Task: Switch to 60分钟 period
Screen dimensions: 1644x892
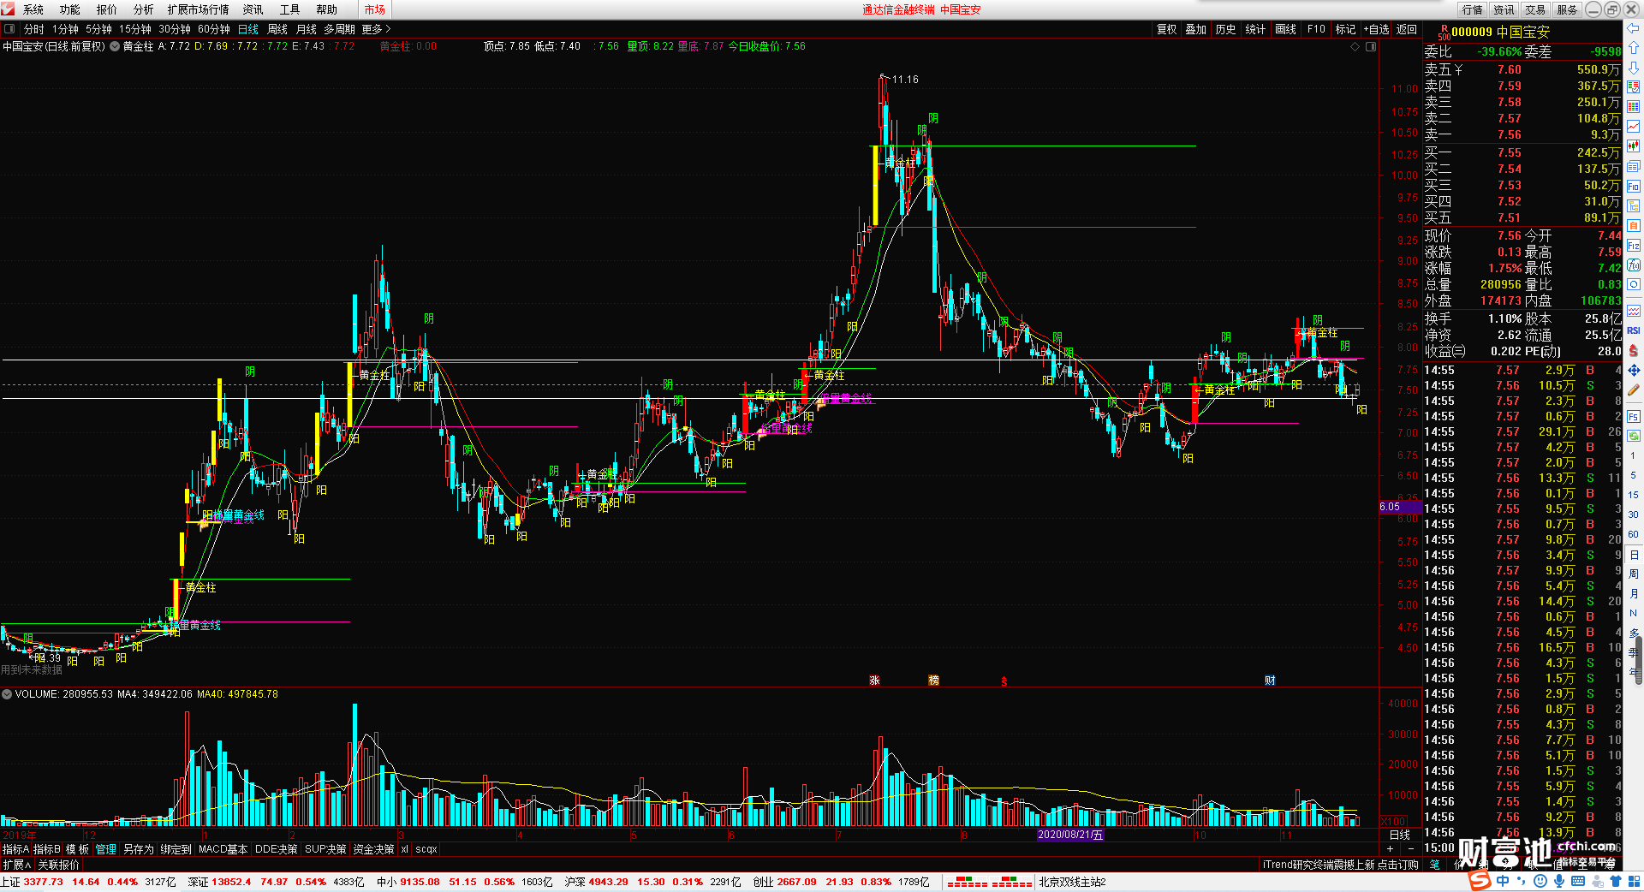Action: click(214, 29)
